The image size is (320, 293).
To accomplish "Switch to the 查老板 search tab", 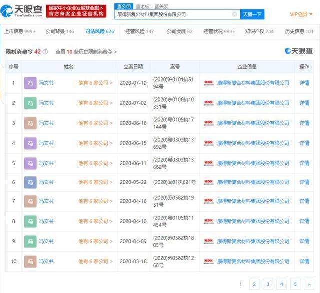I will point(143,6).
